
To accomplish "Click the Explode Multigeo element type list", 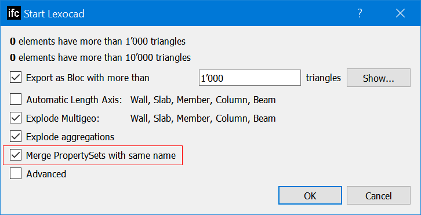I will (203, 118).
